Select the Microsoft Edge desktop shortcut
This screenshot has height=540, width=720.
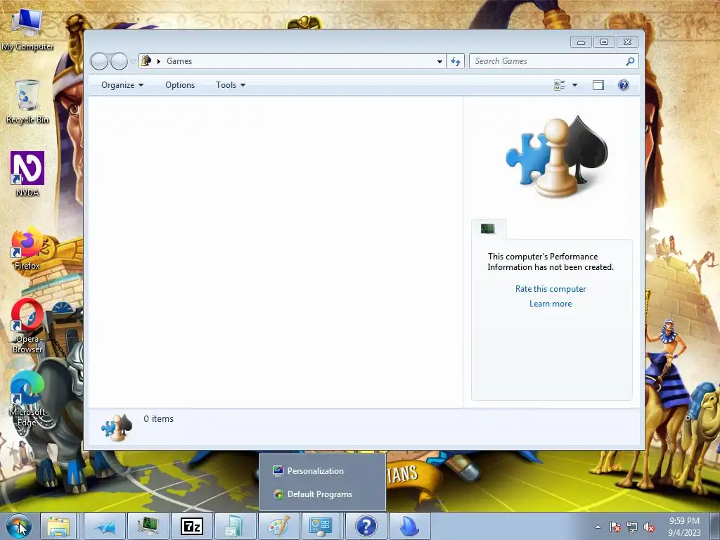pyautogui.click(x=27, y=399)
